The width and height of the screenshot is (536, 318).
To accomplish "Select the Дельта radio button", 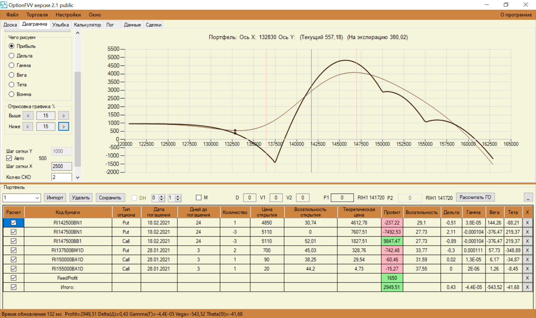I will click(x=11, y=56).
